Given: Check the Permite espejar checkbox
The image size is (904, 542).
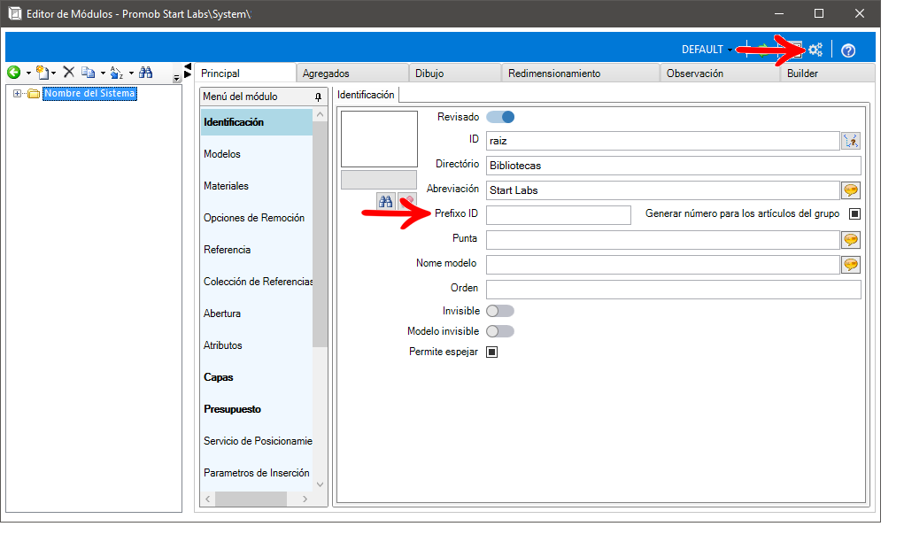Looking at the screenshot, I should coord(492,352).
